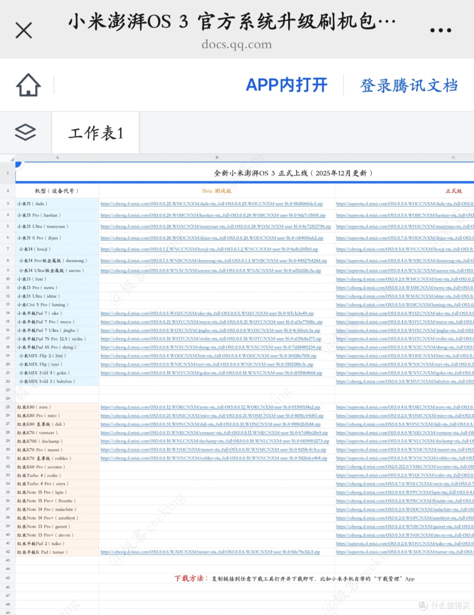Select the cell 小米14 Ultra/钛金属版 (aurora)
Screen dimensions: 474x615
[x=57, y=271]
